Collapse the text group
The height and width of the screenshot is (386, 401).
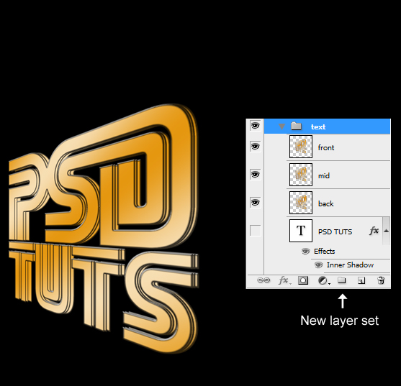[281, 127]
